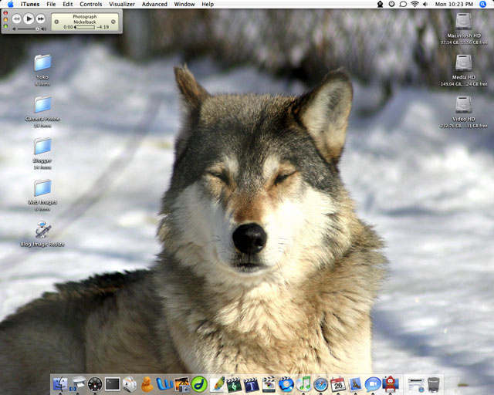Open the File menu
The width and height of the screenshot is (494, 395).
coord(51,4)
